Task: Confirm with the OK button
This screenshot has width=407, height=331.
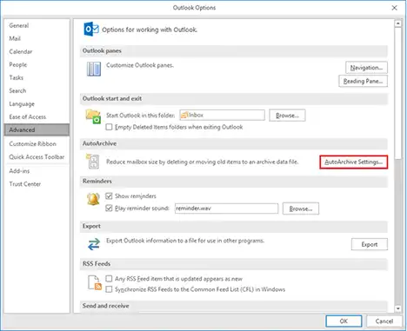Action: (344, 321)
